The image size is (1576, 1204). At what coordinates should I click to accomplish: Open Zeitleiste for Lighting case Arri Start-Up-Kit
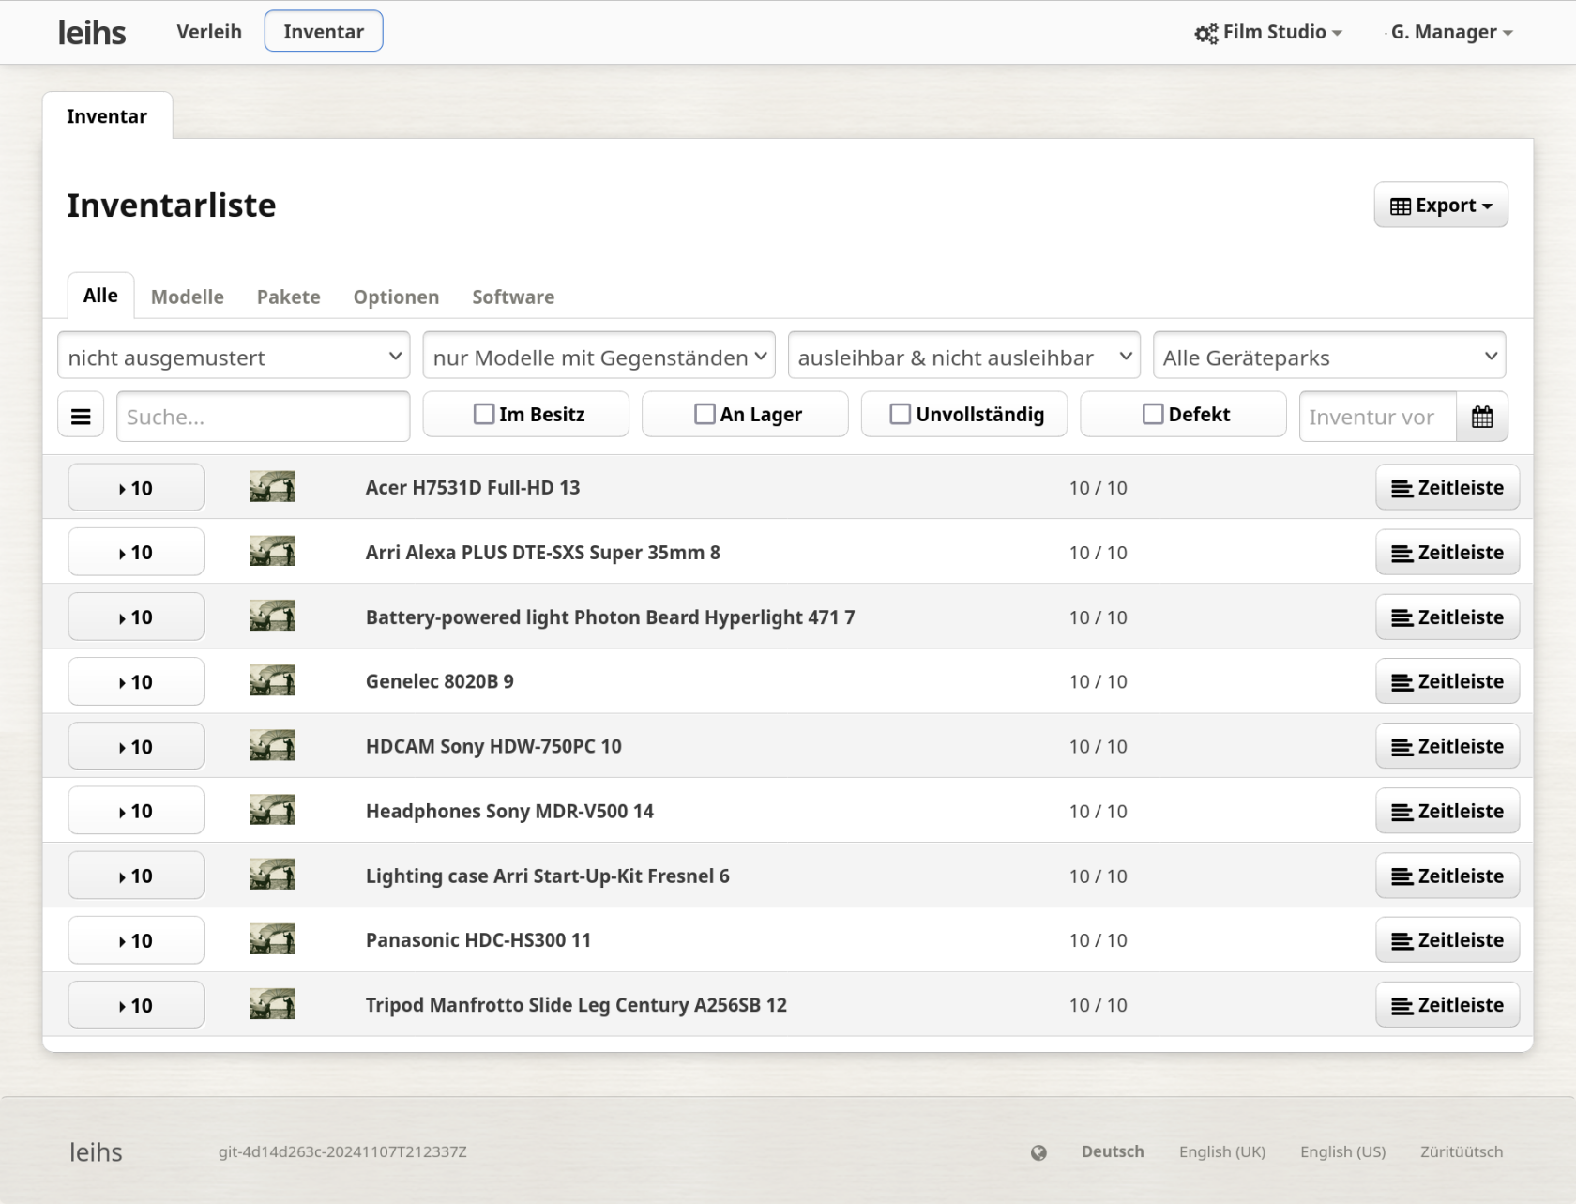(x=1447, y=876)
